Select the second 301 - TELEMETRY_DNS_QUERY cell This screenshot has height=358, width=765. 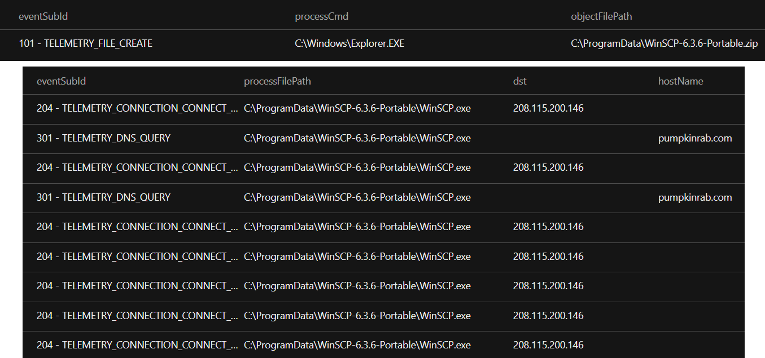(x=103, y=197)
